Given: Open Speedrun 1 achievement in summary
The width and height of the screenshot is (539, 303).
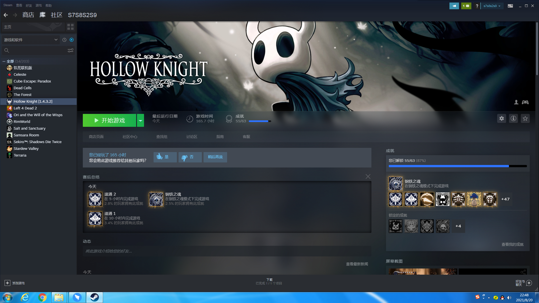Looking at the screenshot, I should coord(95,219).
